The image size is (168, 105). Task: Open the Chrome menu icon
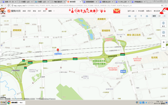click(166, 6)
